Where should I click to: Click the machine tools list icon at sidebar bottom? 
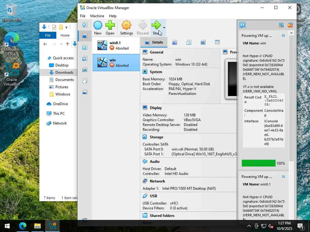point(85,220)
